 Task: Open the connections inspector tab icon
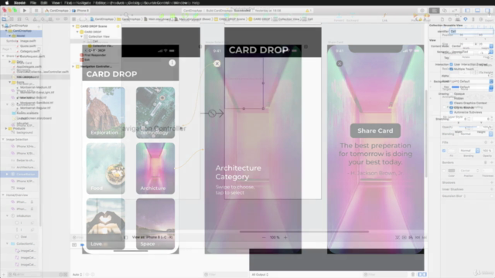[481, 19]
